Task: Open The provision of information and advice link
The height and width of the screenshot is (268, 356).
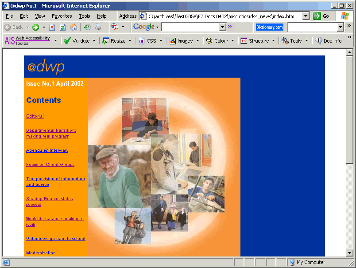Action: [55, 181]
